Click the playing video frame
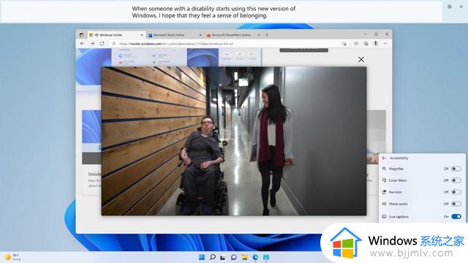 pos(234,141)
